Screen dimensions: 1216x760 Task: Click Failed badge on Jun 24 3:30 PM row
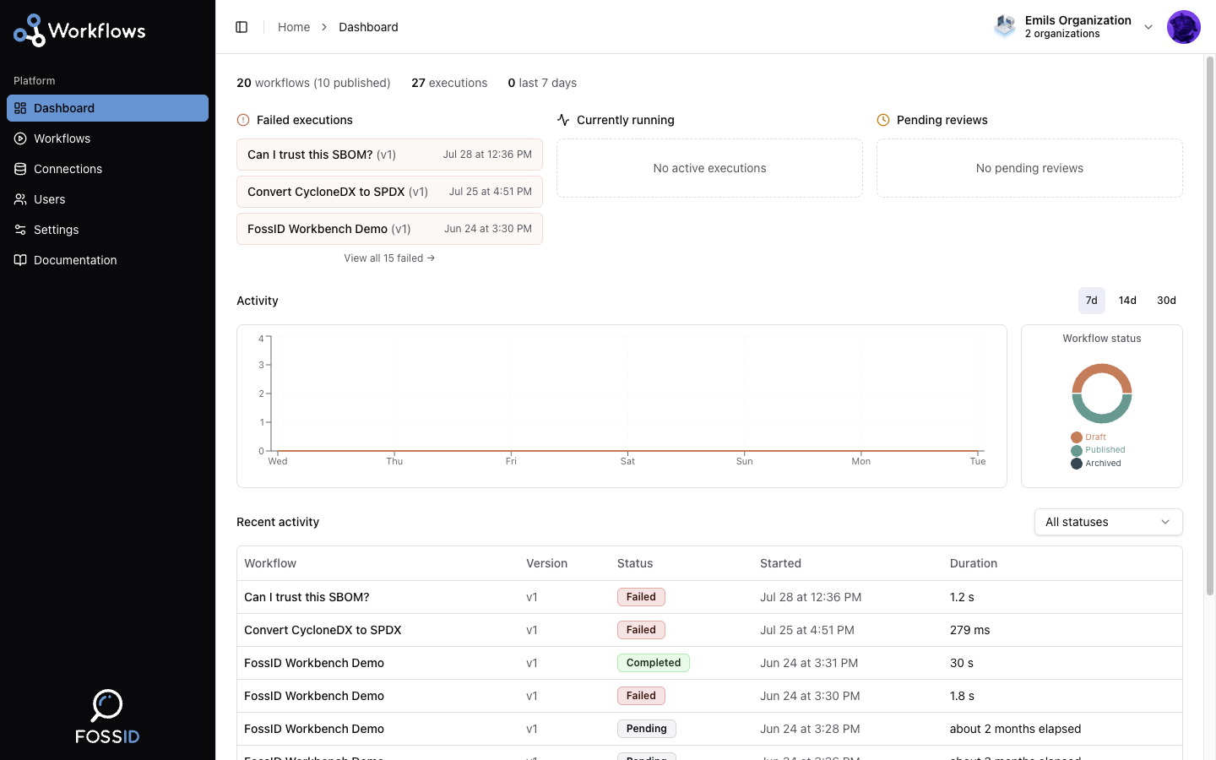(x=641, y=696)
